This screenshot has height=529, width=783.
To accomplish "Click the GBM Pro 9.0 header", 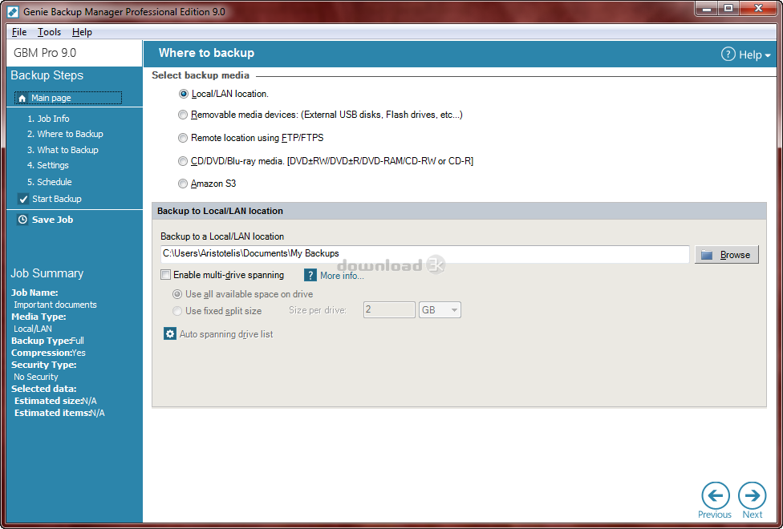I will point(45,53).
